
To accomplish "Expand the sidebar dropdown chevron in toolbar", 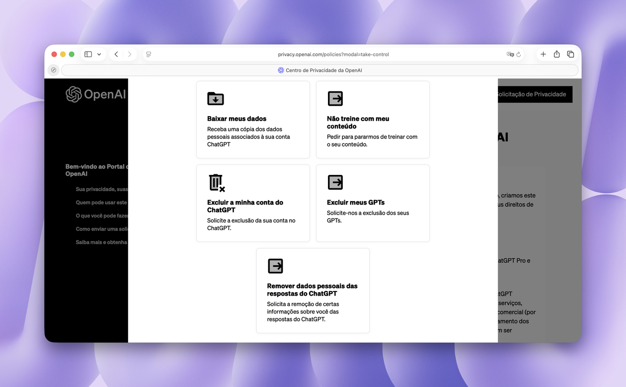I will 99,54.
